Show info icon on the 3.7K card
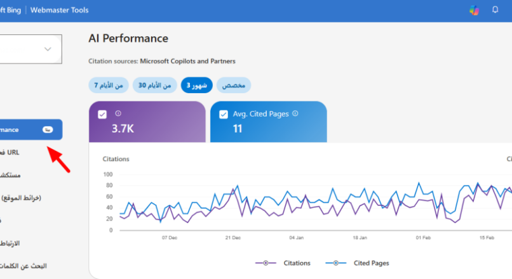The width and height of the screenshot is (512, 279). 118,114
